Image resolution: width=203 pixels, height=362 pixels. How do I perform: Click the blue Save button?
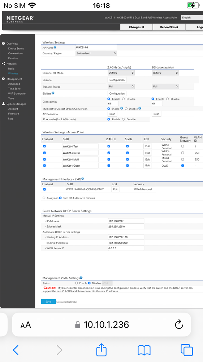click(x=48, y=301)
